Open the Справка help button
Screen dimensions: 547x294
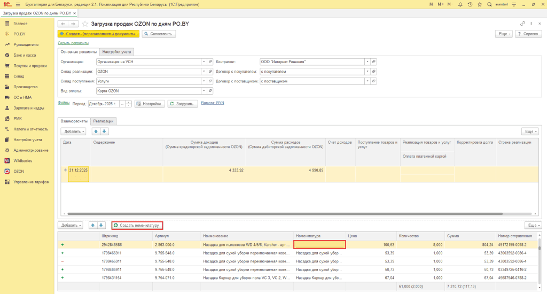[528, 34]
